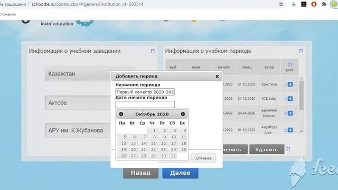Click end date 31.12.2020 in ICE baby row
This screenshot has height=190, width=338.
(247, 99)
